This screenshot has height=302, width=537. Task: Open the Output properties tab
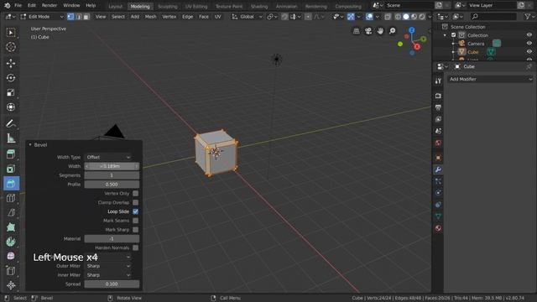click(x=438, y=107)
